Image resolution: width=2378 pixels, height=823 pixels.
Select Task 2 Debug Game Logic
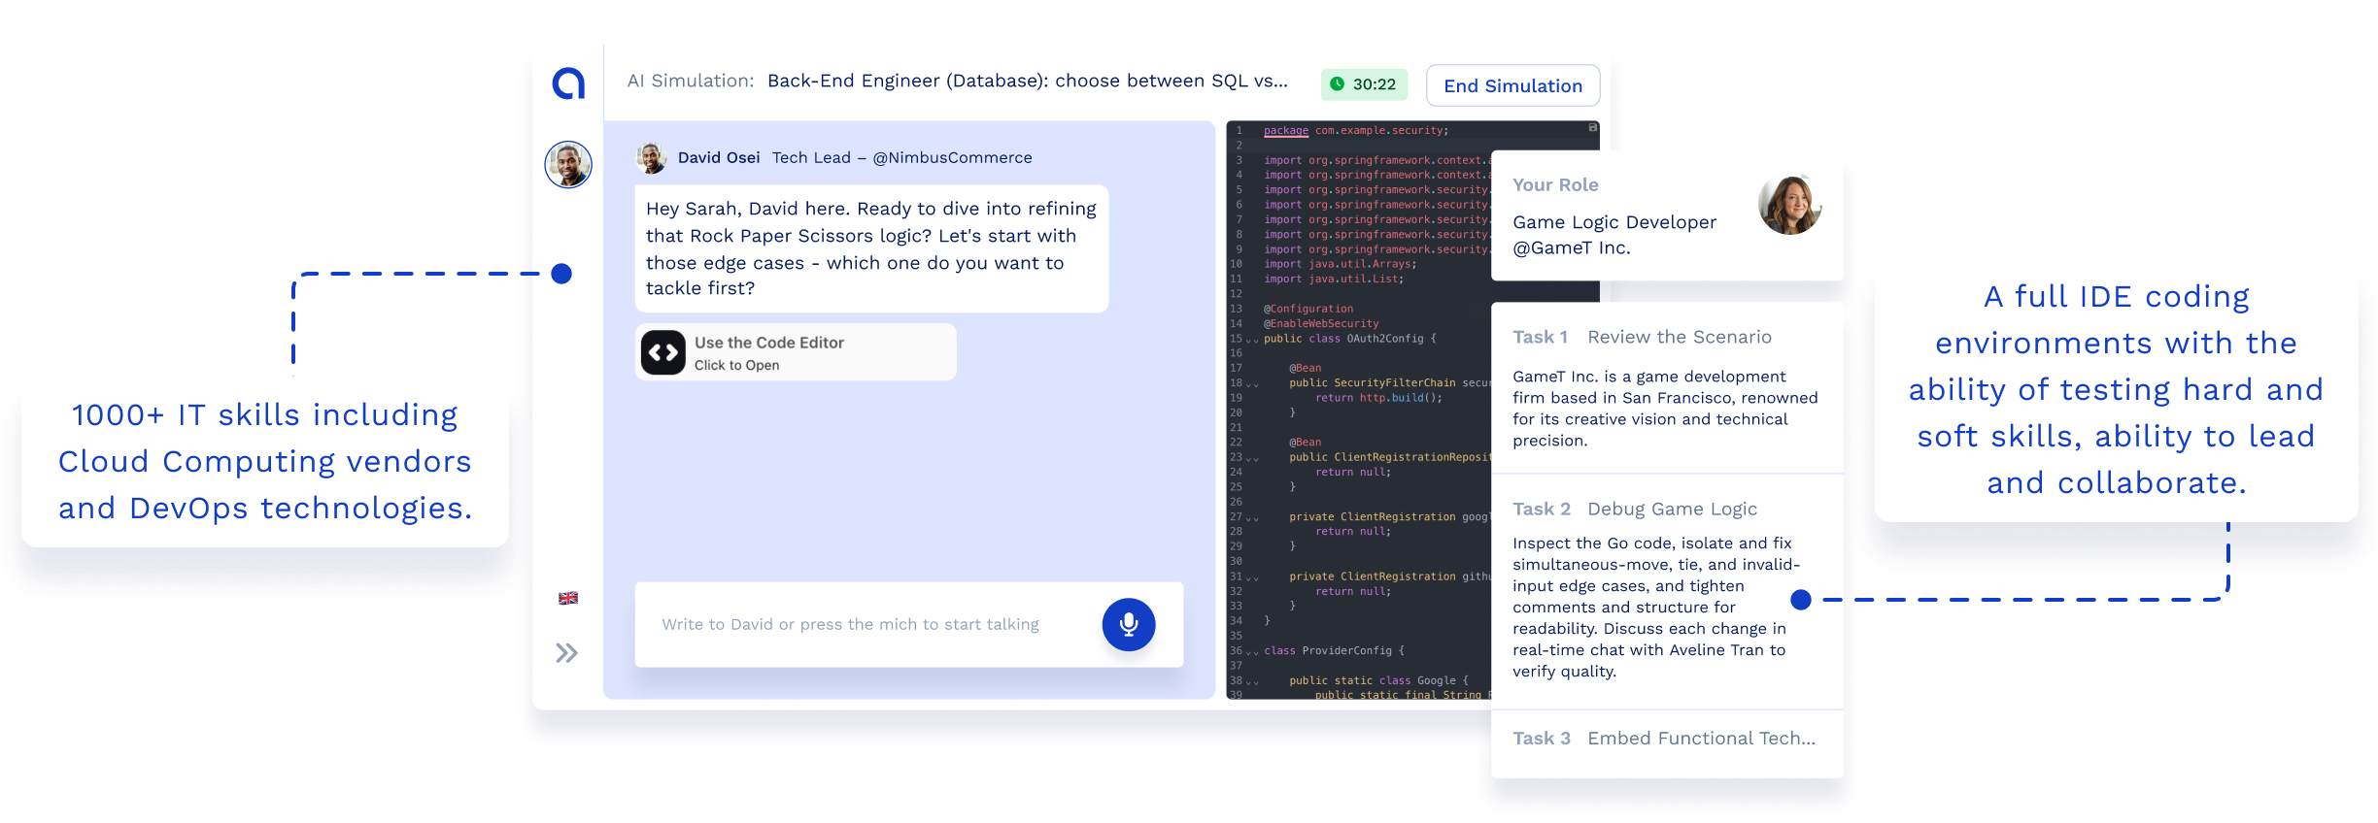coord(1635,509)
